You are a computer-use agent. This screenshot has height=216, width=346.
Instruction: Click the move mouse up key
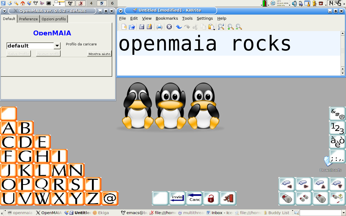[321, 184]
